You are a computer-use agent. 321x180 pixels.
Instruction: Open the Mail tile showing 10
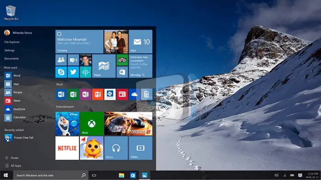(140, 42)
